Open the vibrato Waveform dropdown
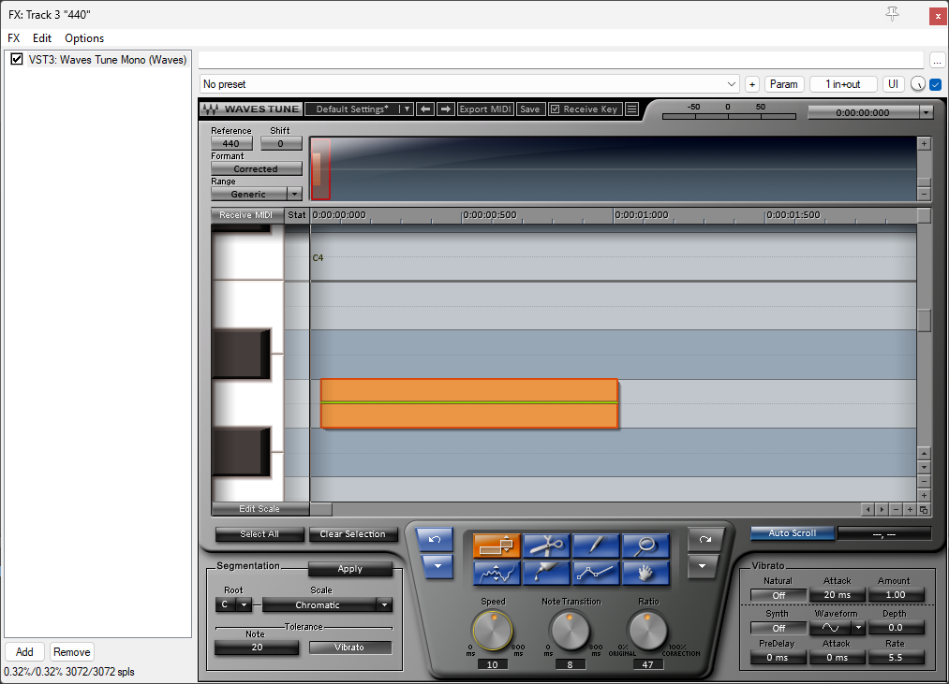The height and width of the screenshot is (684, 949). [x=857, y=628]
